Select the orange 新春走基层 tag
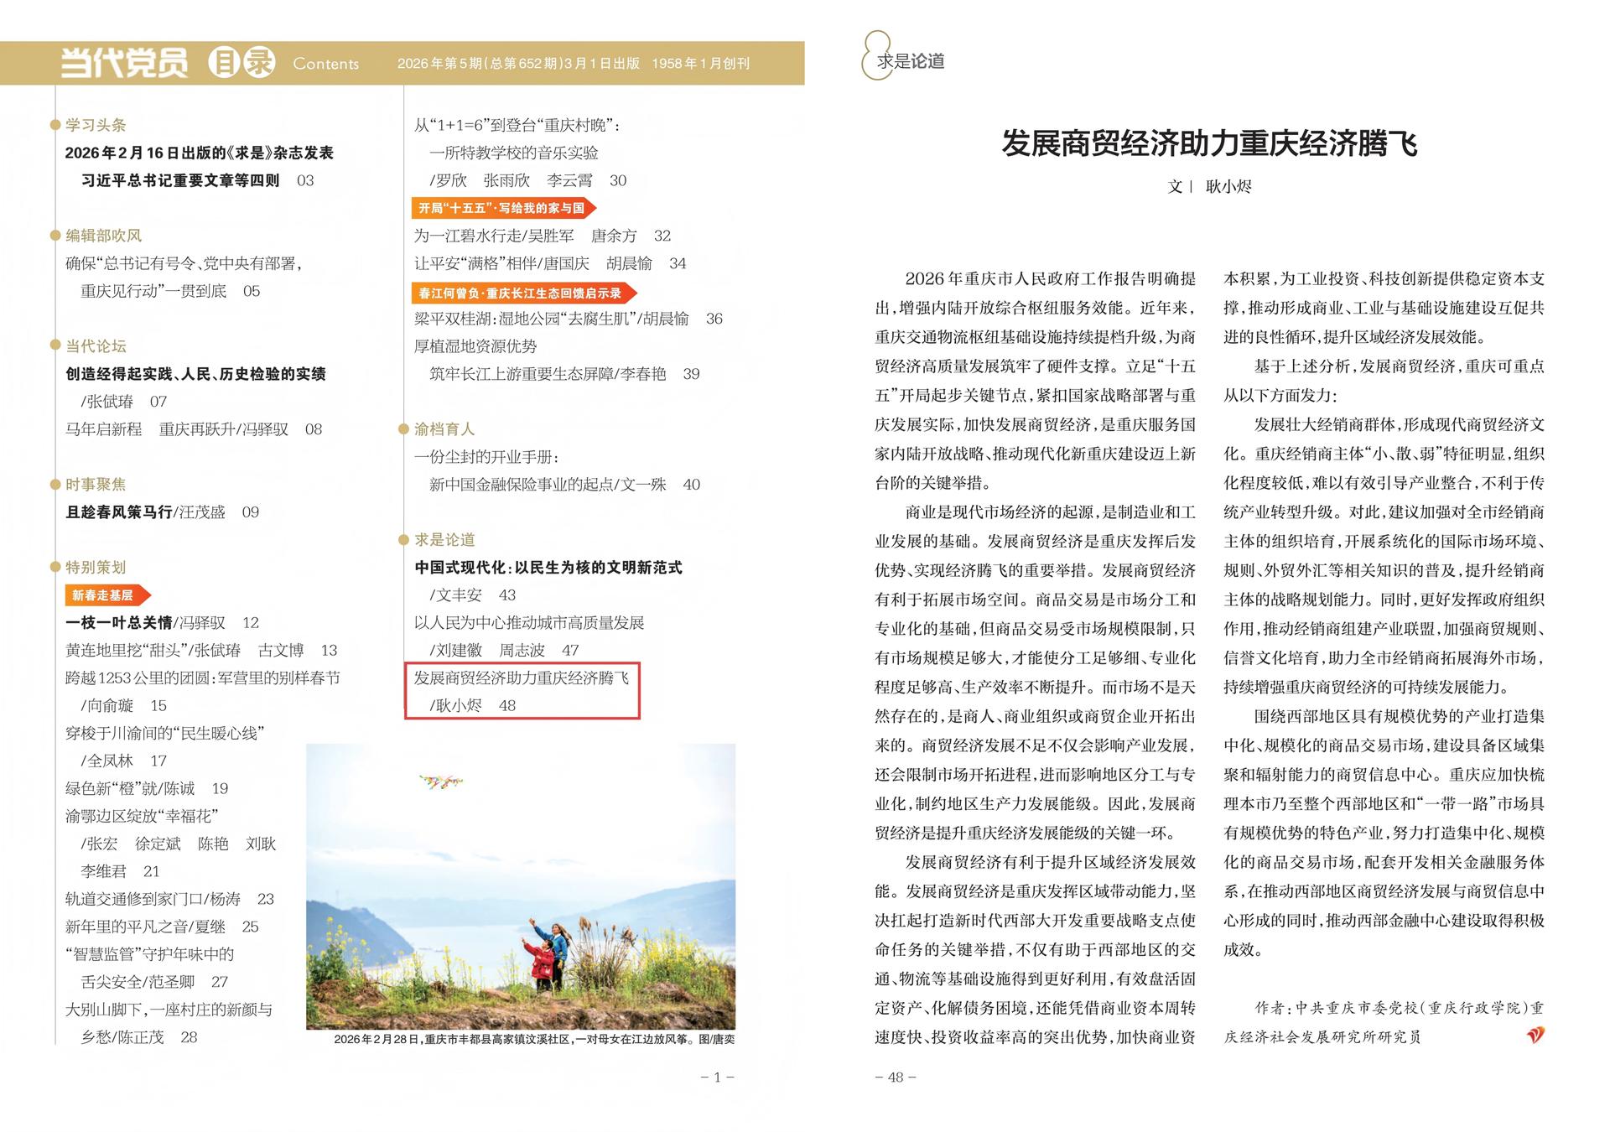 click(104, 595)
